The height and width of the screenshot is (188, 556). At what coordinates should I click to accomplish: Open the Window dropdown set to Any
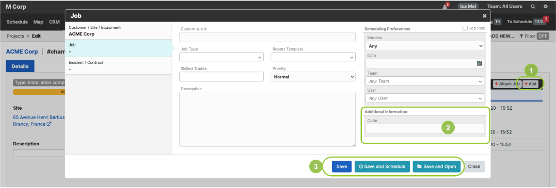425,46
